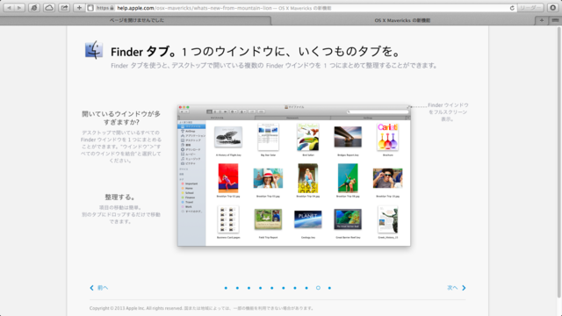Show all tabs with the rightmost tab bar button
This screenshot has width=562, height=316.
pos(555,20)
